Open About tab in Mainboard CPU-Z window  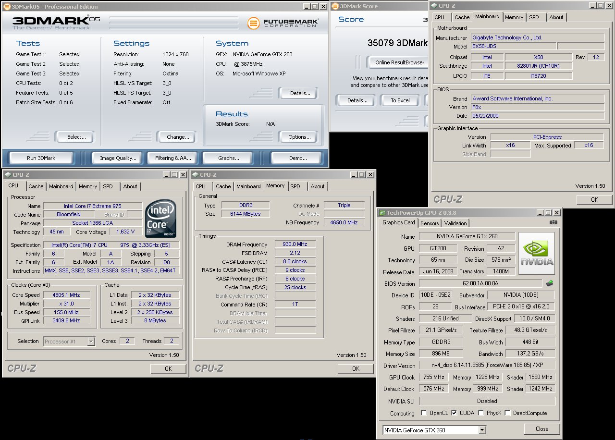tap(556, 17)
